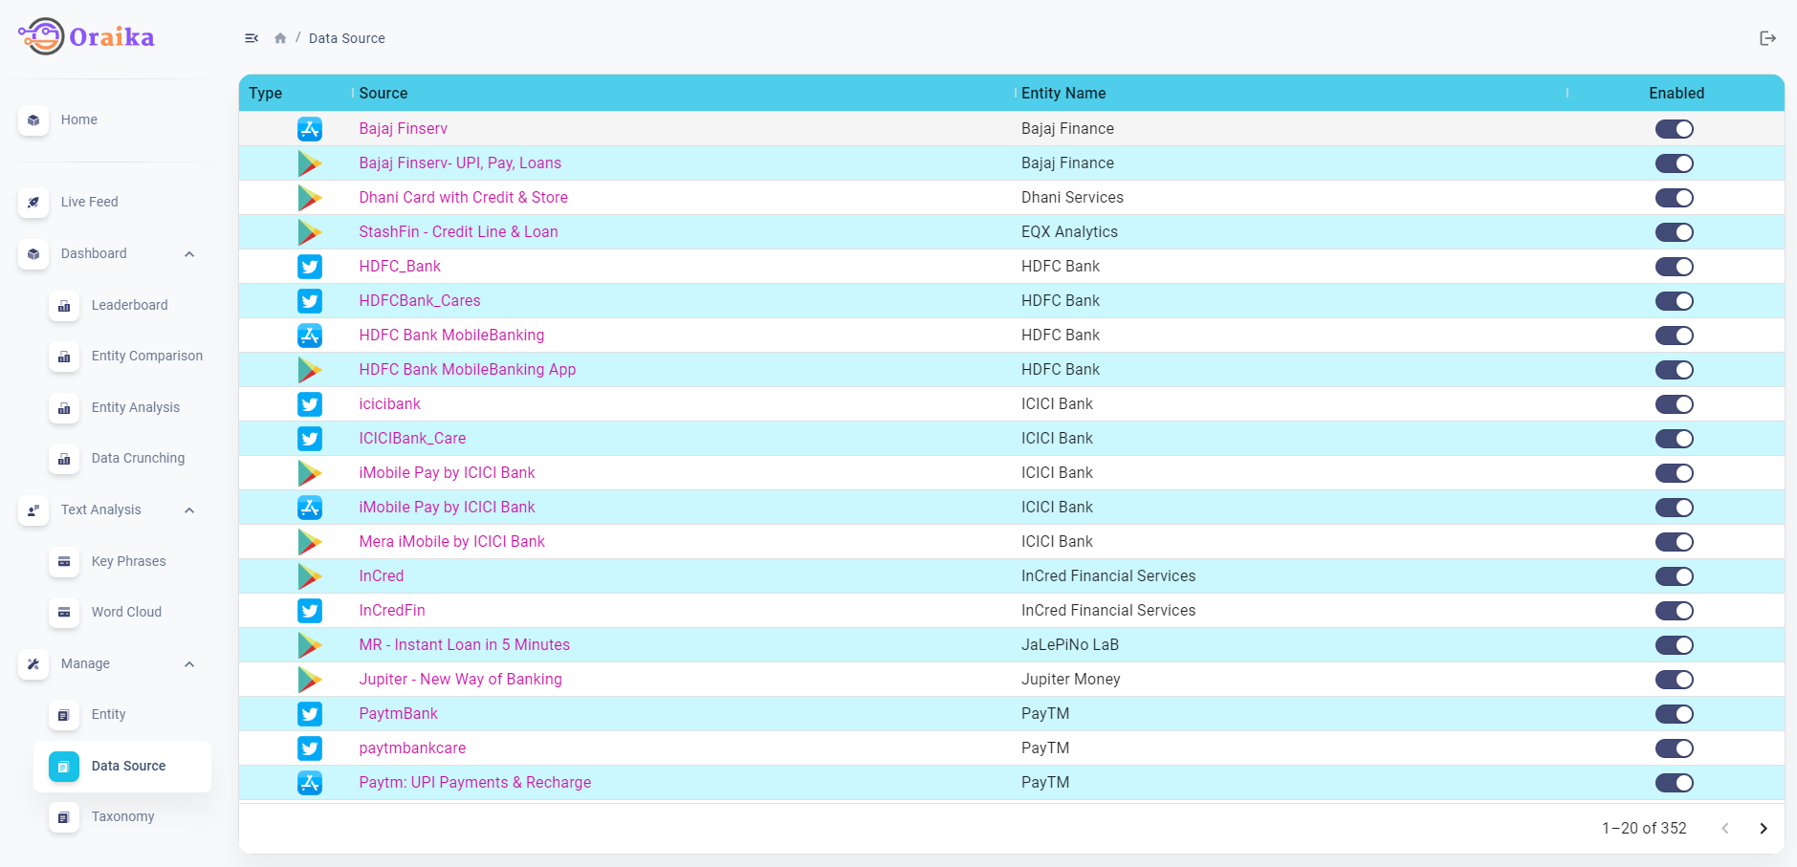Open Paytm: UPI Payments & Recharge link
Screen dimensions: 1797x867
tap(475, 782)
